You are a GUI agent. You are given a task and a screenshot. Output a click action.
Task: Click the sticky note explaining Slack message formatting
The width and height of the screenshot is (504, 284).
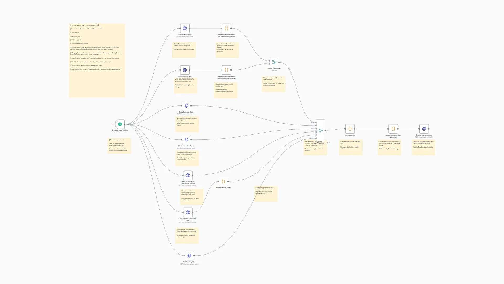pyautogui.click(x=389, y=147)
